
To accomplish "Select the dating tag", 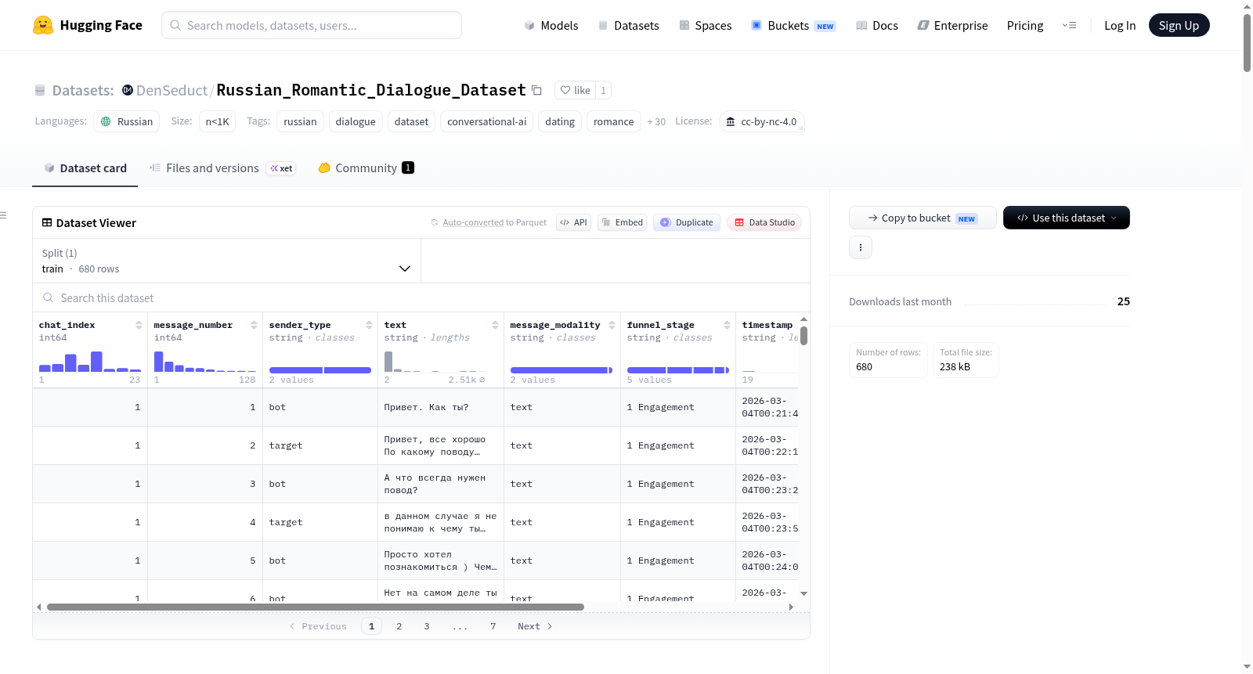I will pyautogui.click(x=560, y=121).
